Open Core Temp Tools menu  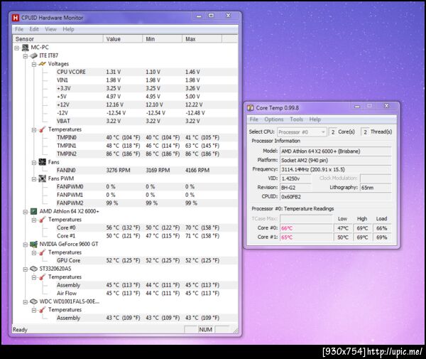[296, 119]
